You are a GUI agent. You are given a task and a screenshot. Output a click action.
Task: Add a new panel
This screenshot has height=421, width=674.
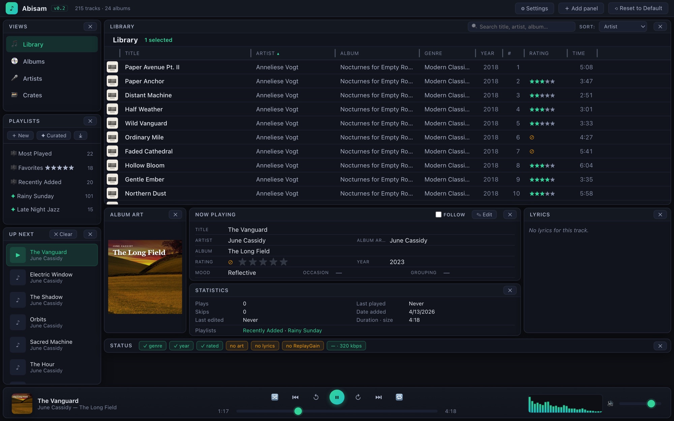pyautogui.click(x=581, y=8)
